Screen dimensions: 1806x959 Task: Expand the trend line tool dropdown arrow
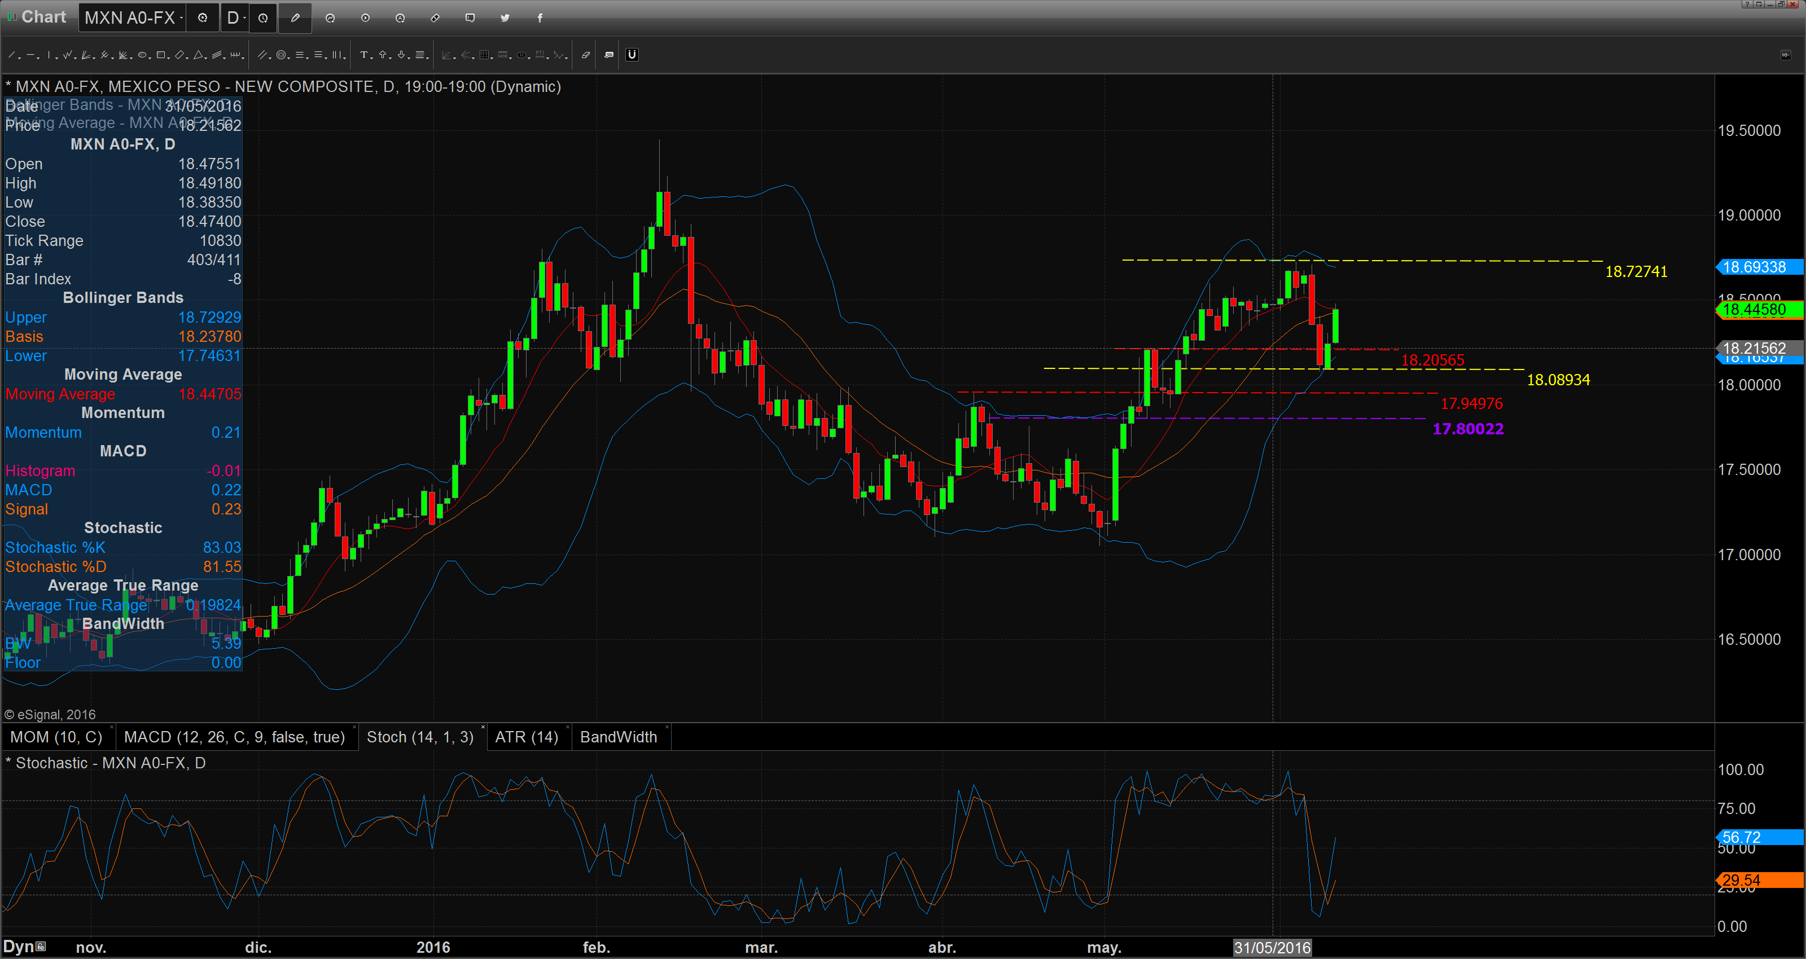pyautogui.click(x=20, y=58)
